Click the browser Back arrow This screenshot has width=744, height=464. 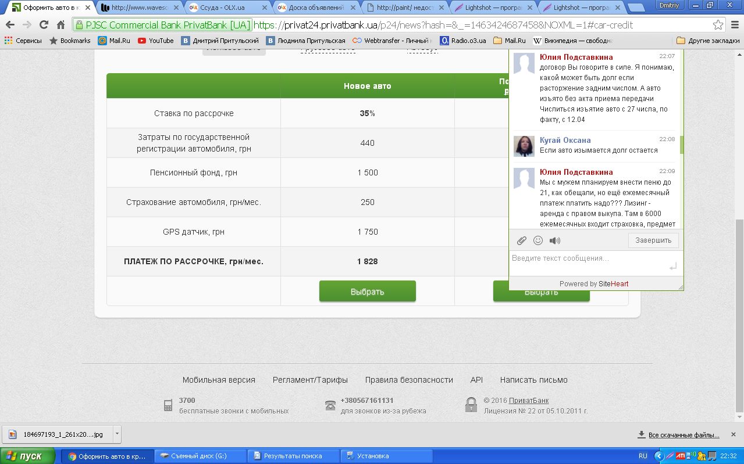click(10, 25)
